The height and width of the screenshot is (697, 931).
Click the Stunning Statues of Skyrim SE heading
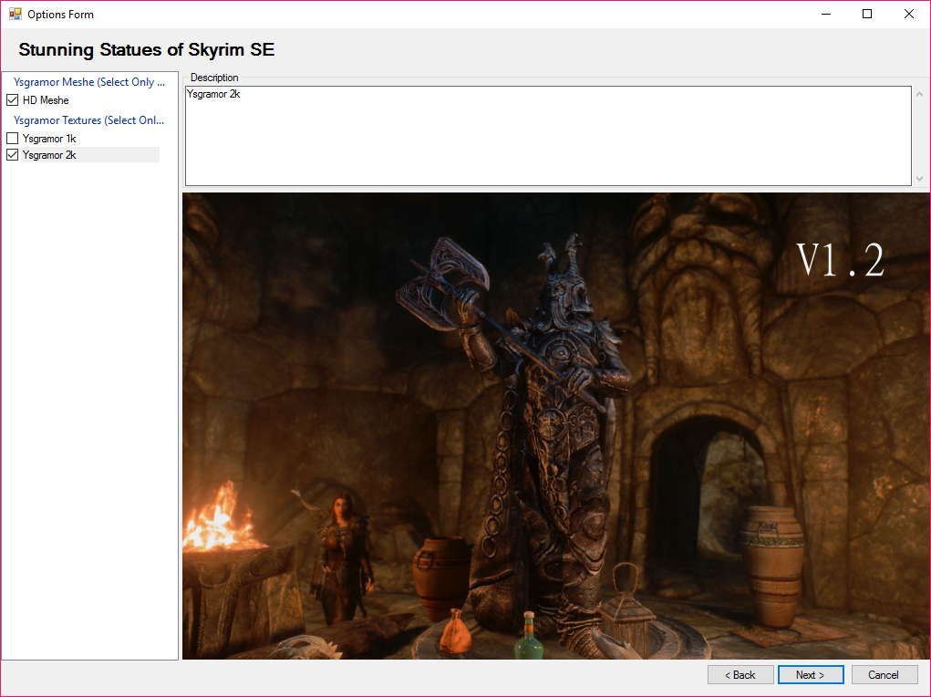147,49
